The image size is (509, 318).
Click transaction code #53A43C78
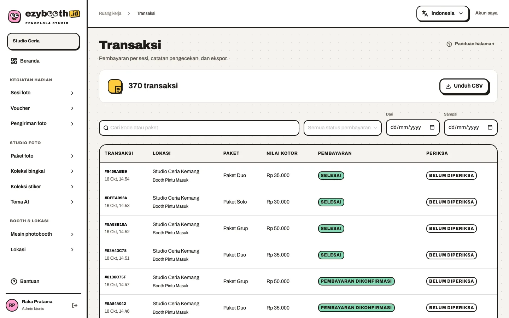[x=116, y=251]
